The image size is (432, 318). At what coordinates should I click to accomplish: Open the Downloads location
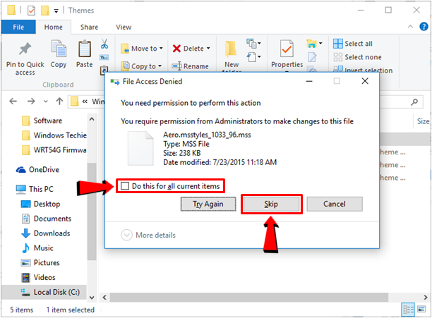46,233
